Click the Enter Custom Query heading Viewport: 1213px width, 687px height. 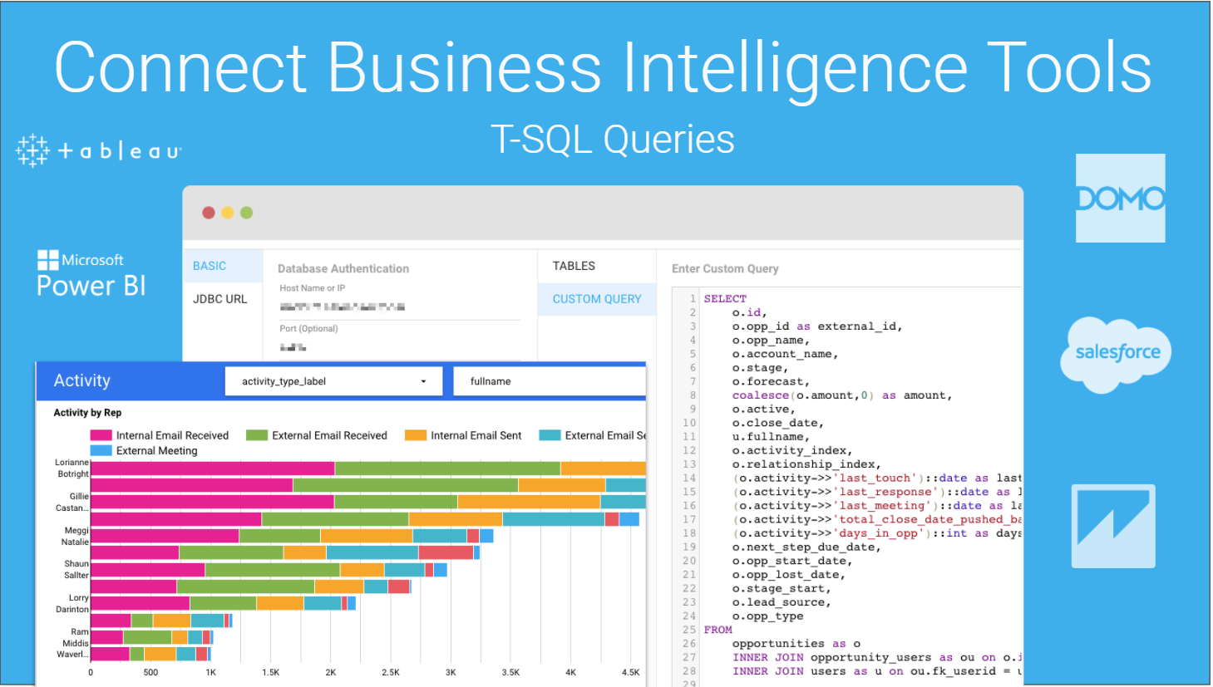pos(725,268)
